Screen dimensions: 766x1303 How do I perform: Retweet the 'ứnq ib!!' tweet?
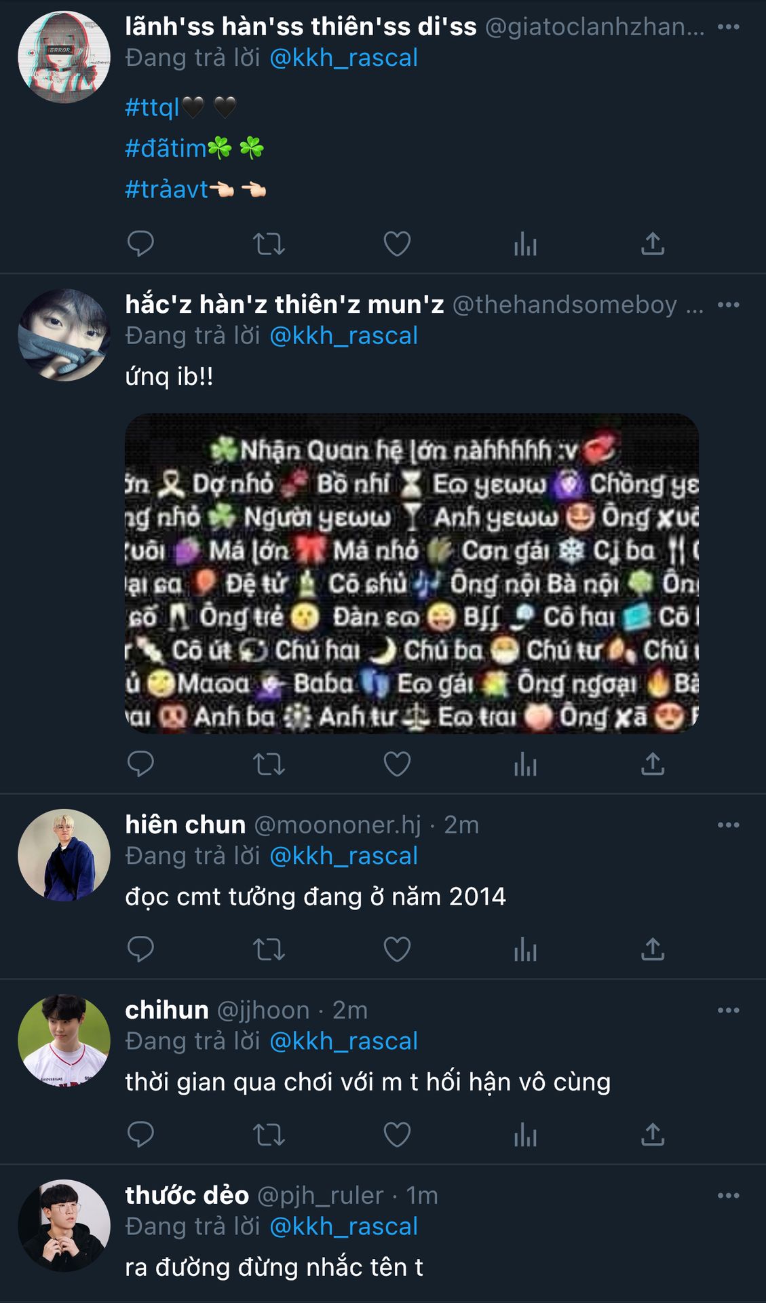pos(269,764)
